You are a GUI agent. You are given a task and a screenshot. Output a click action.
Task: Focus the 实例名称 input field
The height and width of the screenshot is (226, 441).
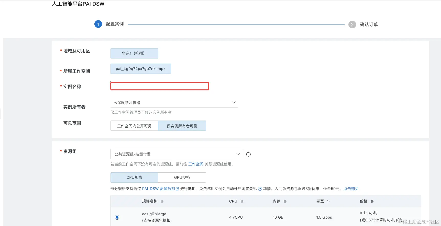tap(160, 86)
